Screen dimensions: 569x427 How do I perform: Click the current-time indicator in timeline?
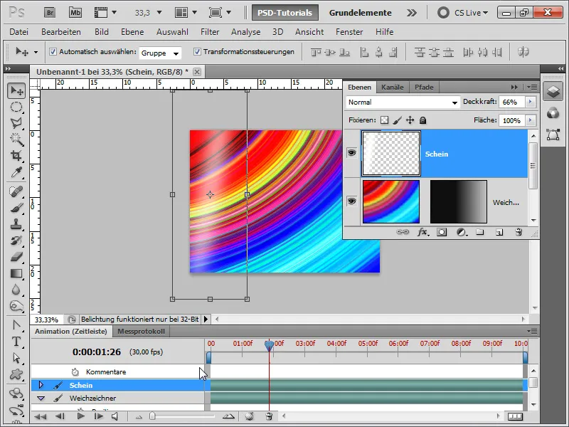[269, 345]
